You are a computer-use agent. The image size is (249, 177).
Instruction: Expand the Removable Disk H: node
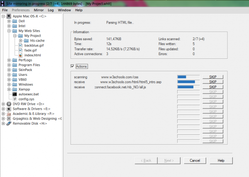pyautogui.click(x=3, y=124)
